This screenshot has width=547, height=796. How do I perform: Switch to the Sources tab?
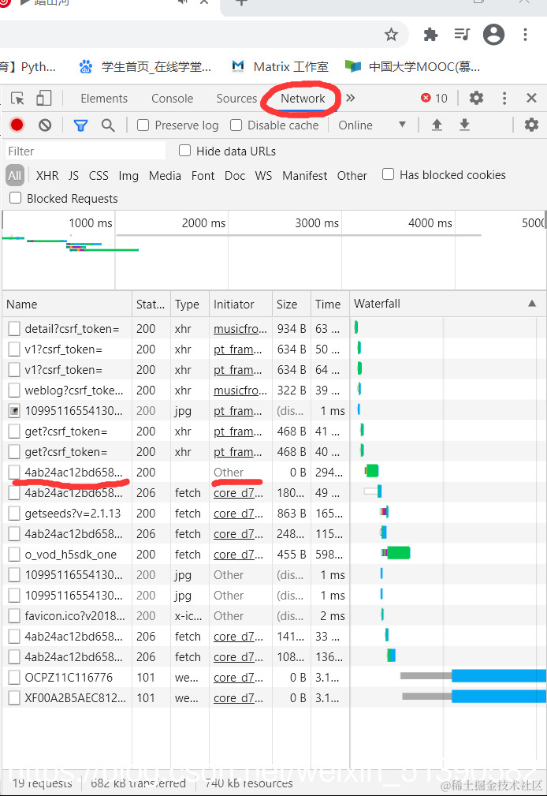tap(236, 98)
